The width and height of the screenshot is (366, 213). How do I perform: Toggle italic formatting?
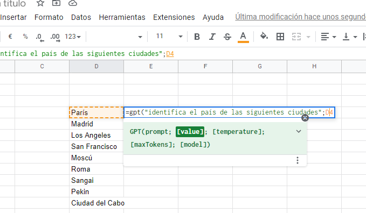(x=212, y=37)
